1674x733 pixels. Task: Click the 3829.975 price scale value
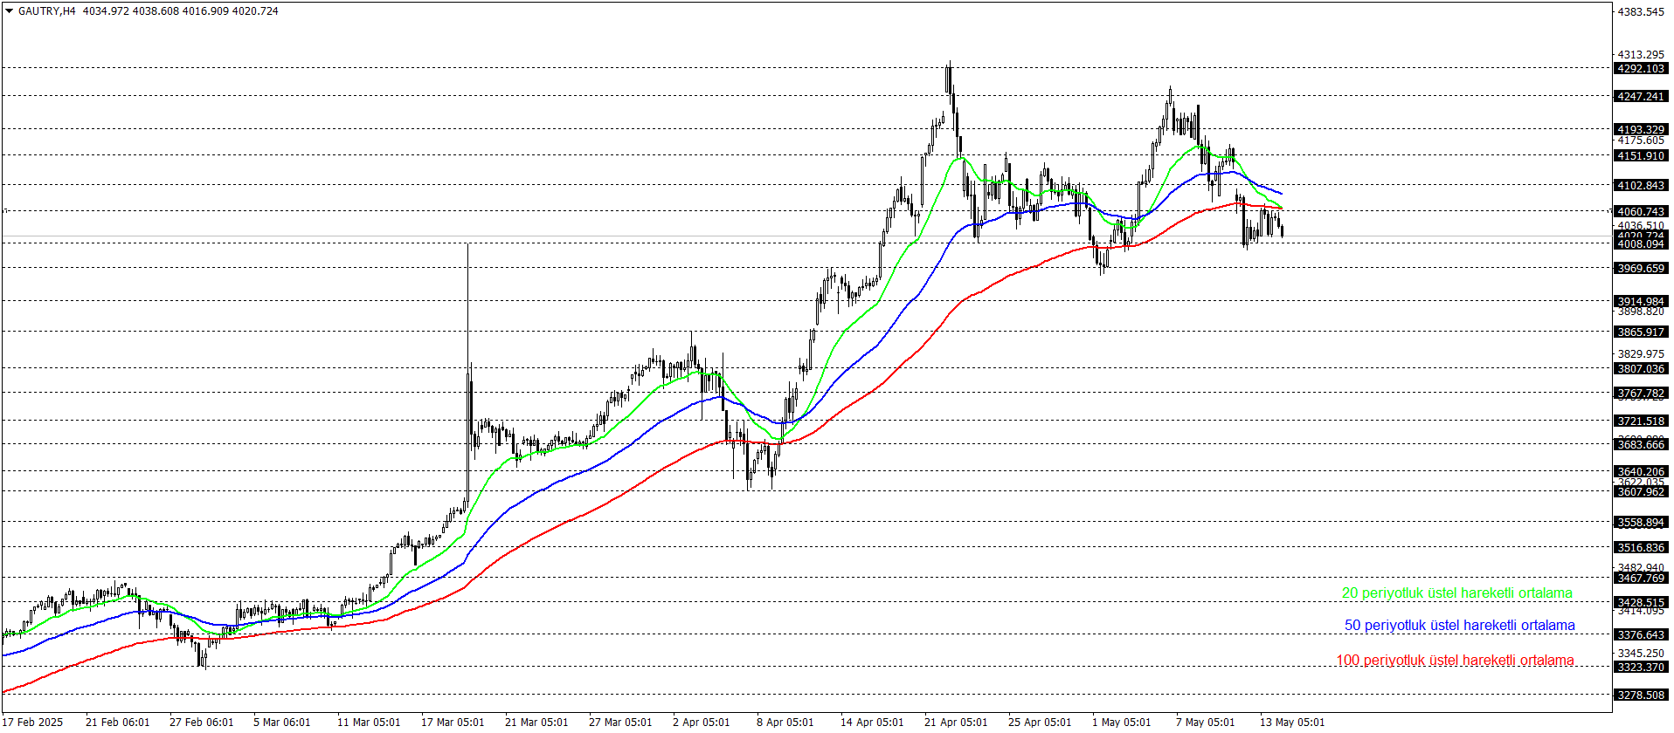coord(1641,354)
